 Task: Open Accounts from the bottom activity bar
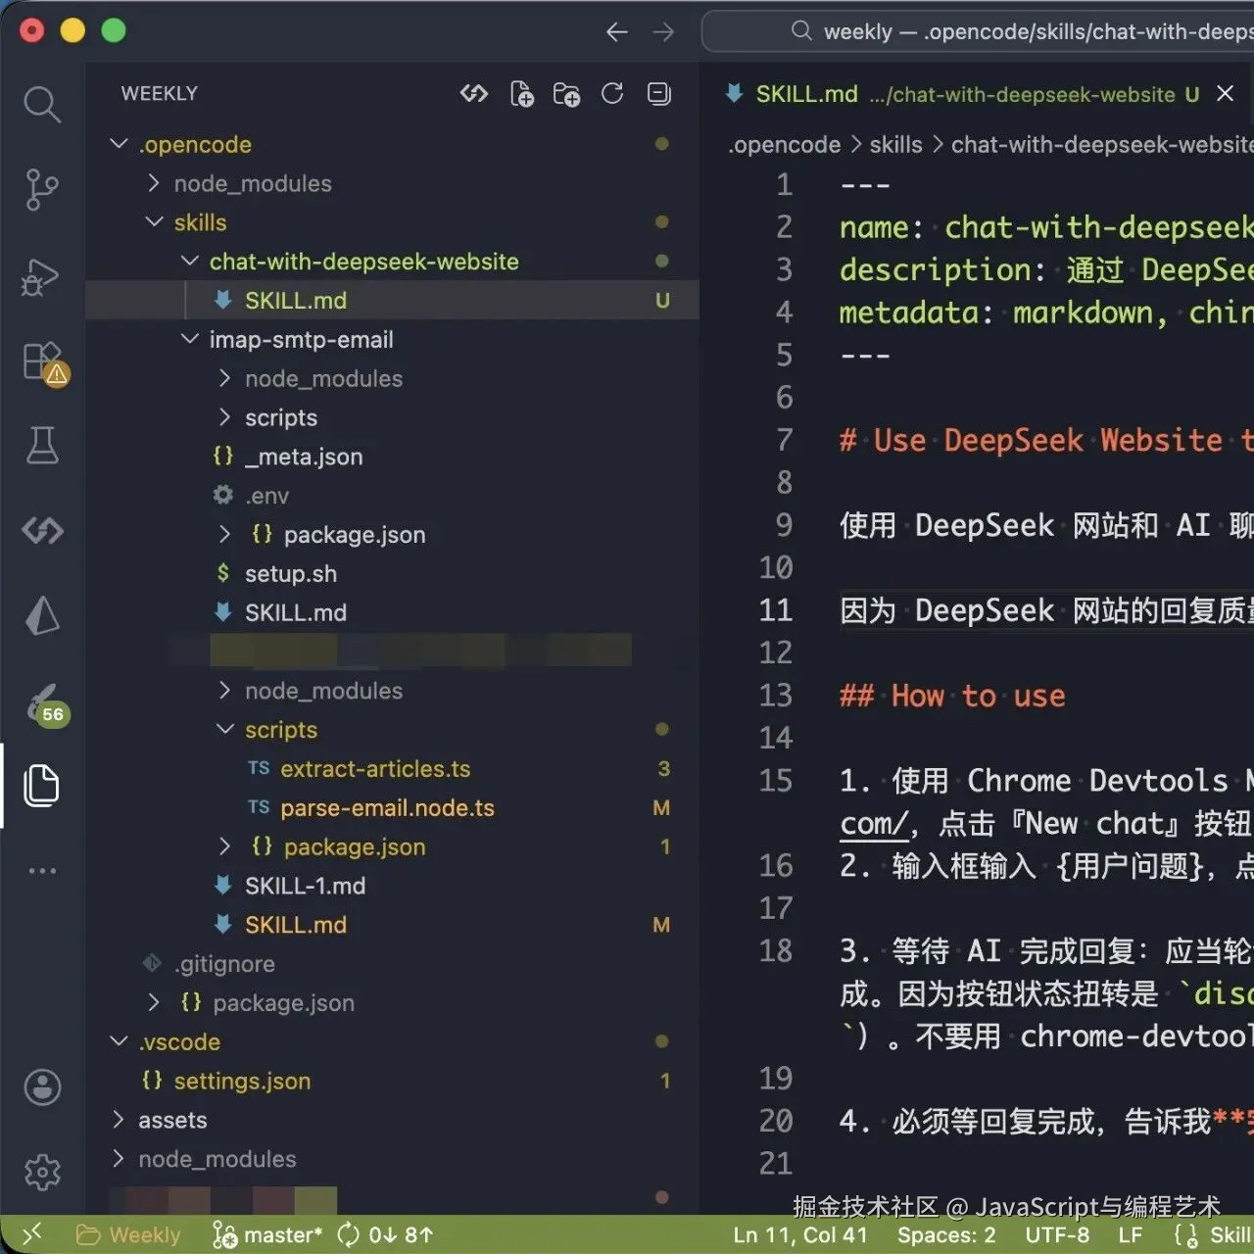(41, 1087)
